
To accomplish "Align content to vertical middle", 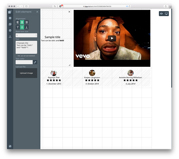I will point(22,27).
